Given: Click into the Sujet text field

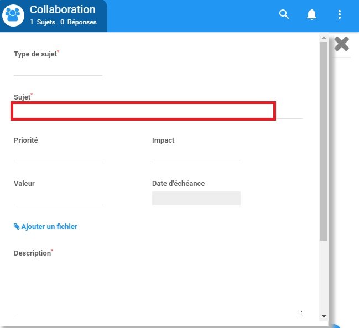Looking at the screenshot, I should click(144, 111).
